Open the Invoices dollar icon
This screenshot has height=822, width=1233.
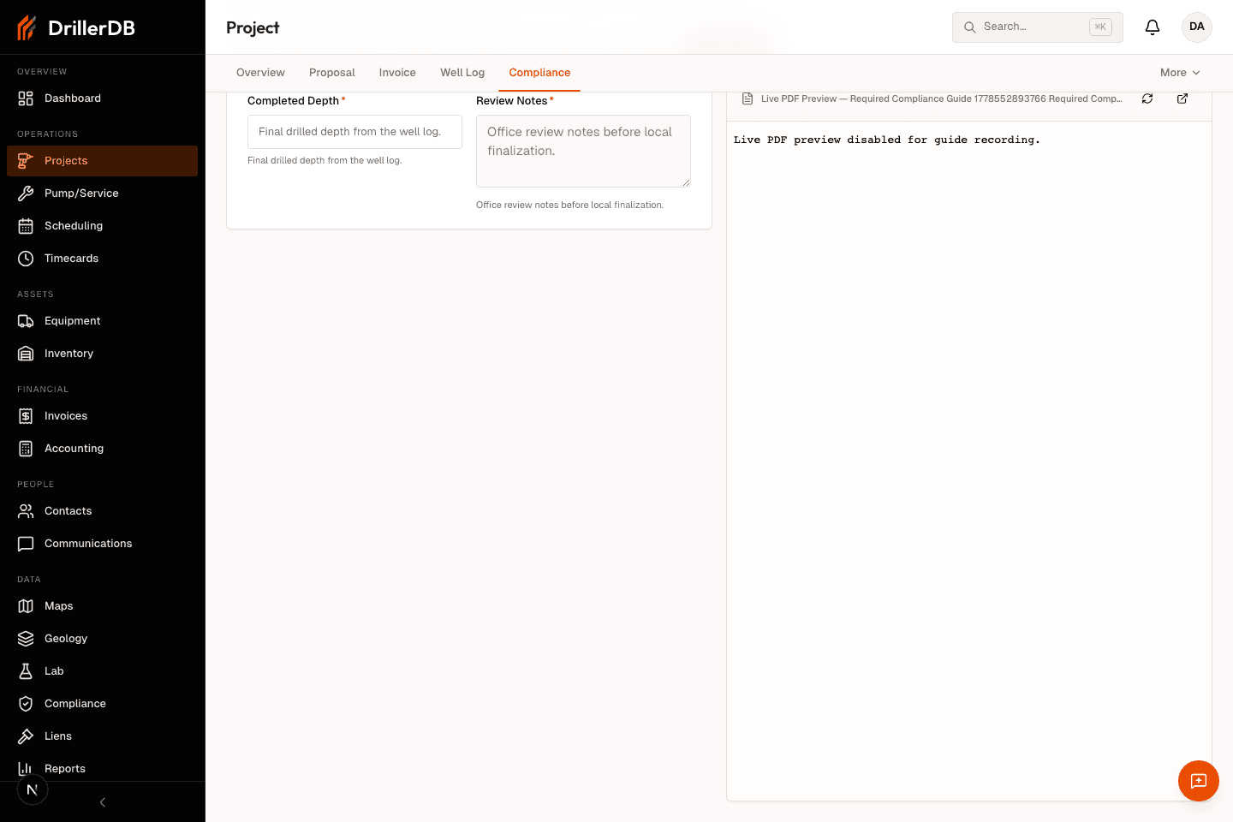[26, 416]
